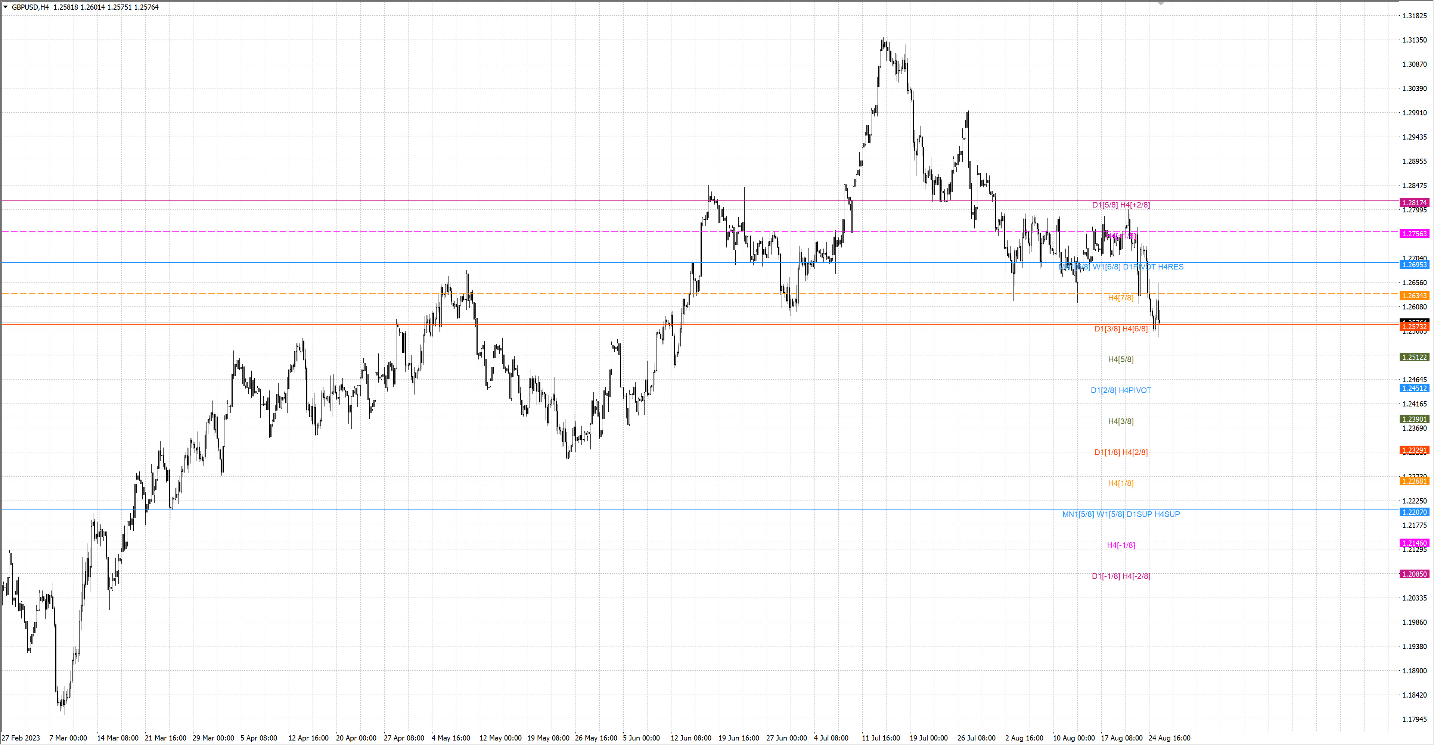Click the D1[1/8] H4[2/8] level label
1434x745 pixels.
tap(1121, 452)
